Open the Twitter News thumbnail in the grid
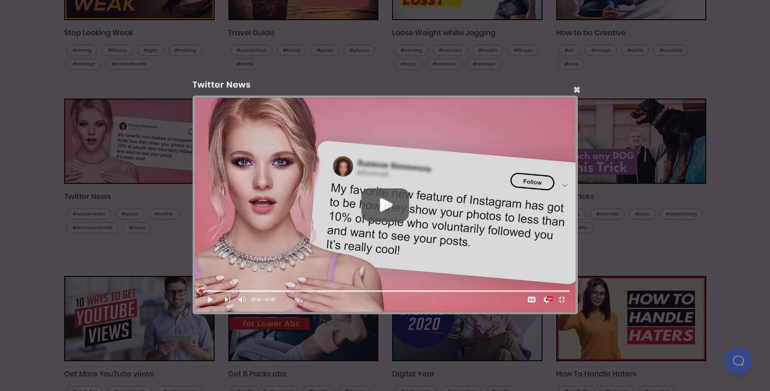 [x=128, y=141]
